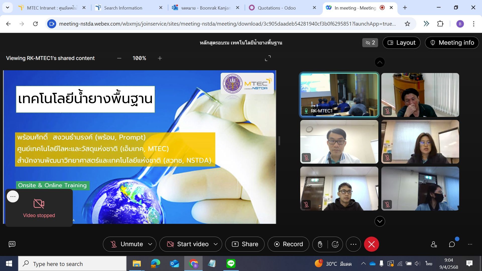Open Microsoft Edge from taskbar
This screenshot has width=482, height=271.
(156, 263)
